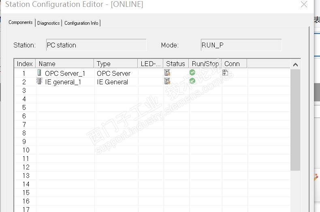Click connection icon in OPC Server_1 row
Screen dimensions: 320x212
[x=225, y=73]
